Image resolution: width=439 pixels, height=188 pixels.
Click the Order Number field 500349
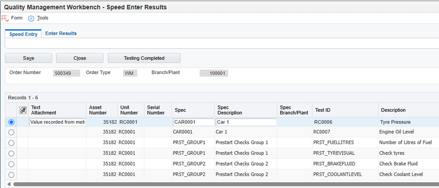[x=66, y=73]
